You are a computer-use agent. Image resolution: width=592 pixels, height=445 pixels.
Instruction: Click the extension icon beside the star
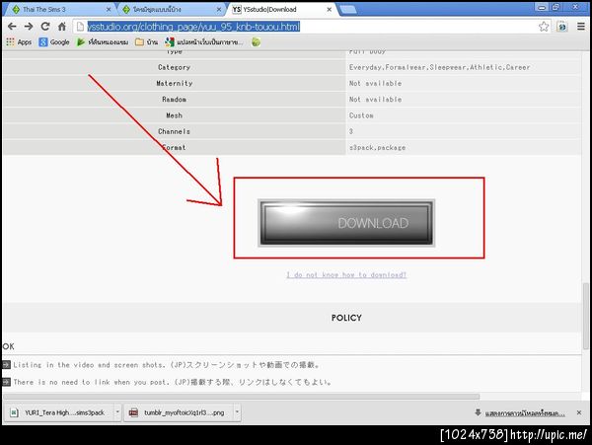(x=562, y=26)
